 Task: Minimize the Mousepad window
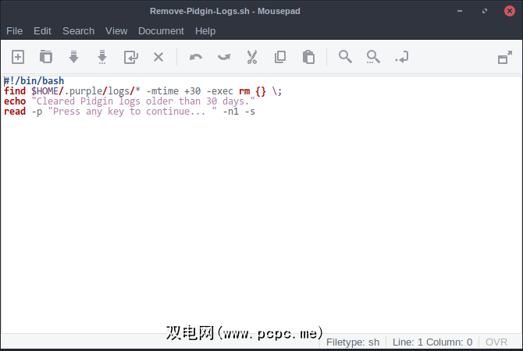[x=460, y=11]
